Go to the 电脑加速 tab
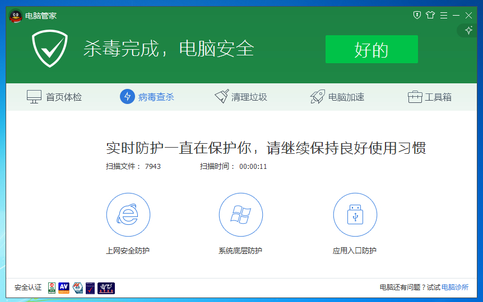Image resolution: width=483 pixels, height=302 pixels. [x=337, y=97]
